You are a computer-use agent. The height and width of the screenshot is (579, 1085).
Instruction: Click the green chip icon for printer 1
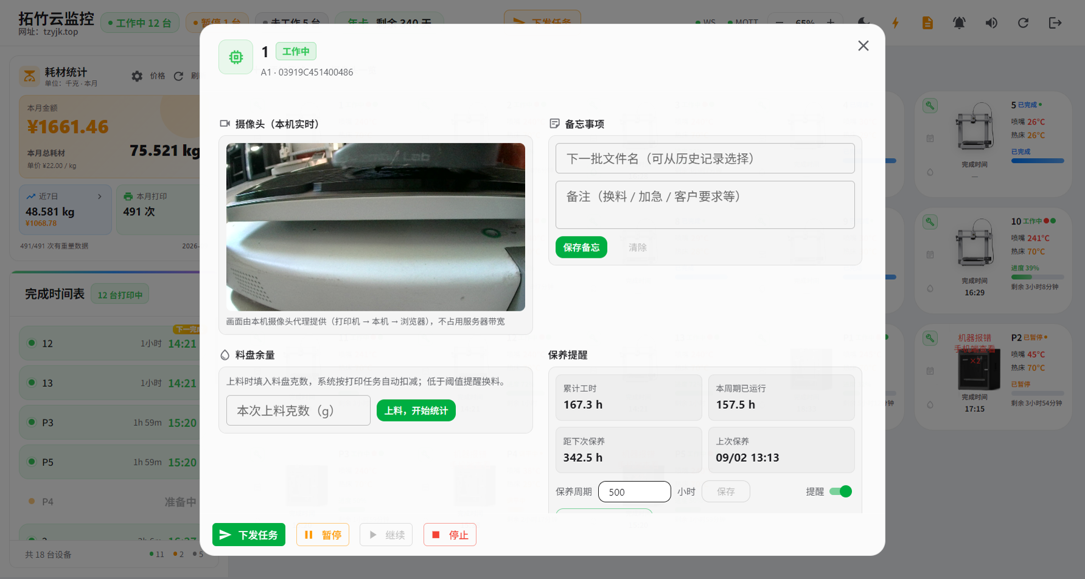[x=235, y=57]
